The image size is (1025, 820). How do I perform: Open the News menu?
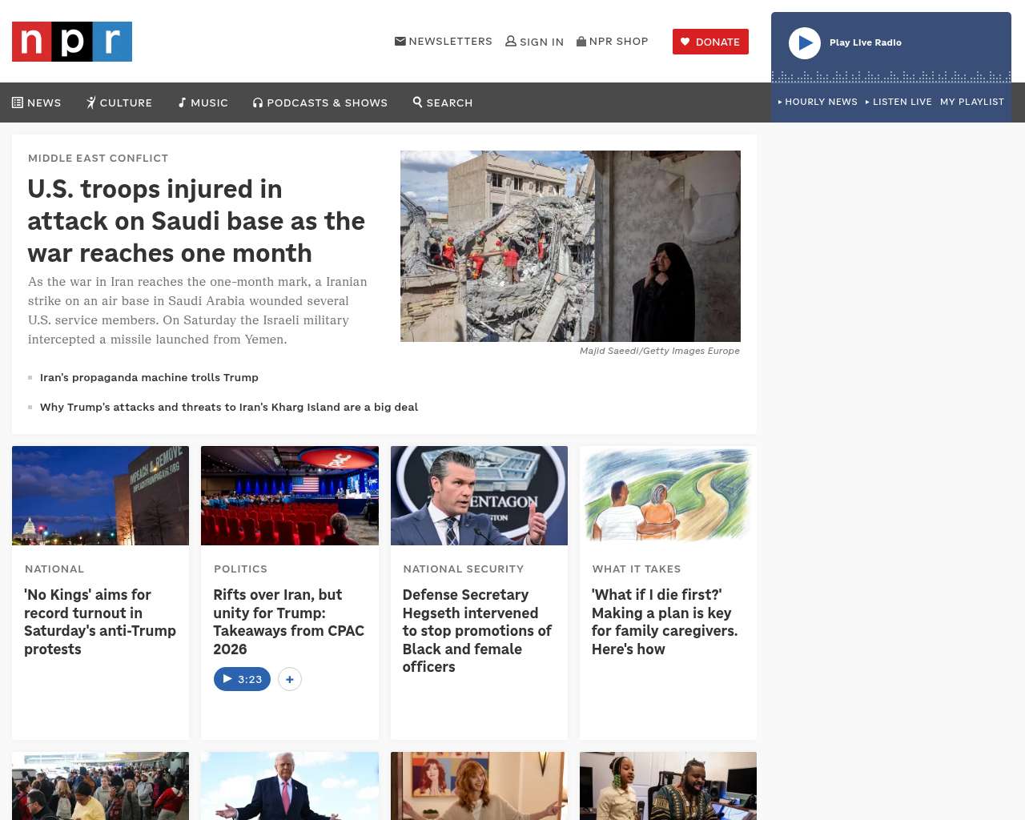37,102
